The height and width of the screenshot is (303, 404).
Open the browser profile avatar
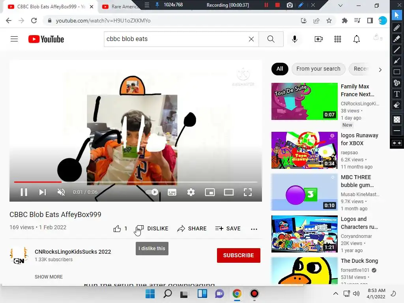pos(383,21)
